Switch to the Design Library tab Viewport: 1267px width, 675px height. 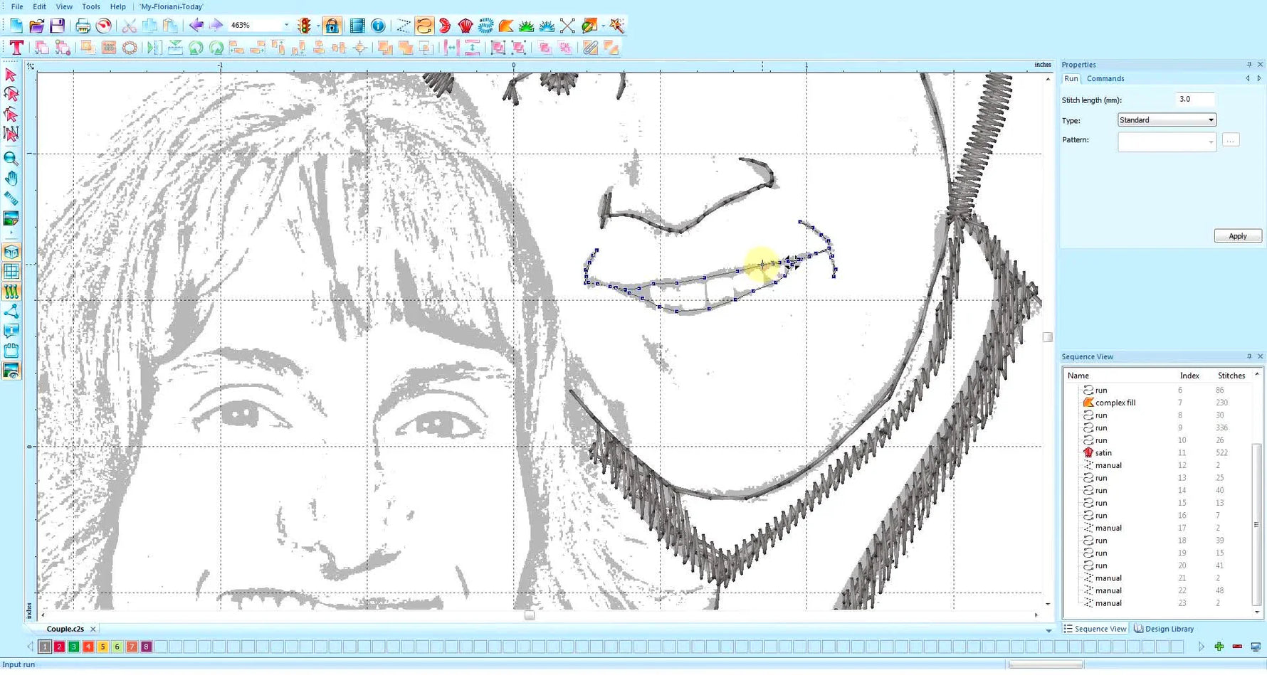[1165, 629]
